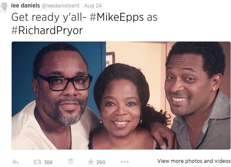Open the #RichardPryor hashtag
The width and height of the screenshot is (231, 167).
[47, 30]
